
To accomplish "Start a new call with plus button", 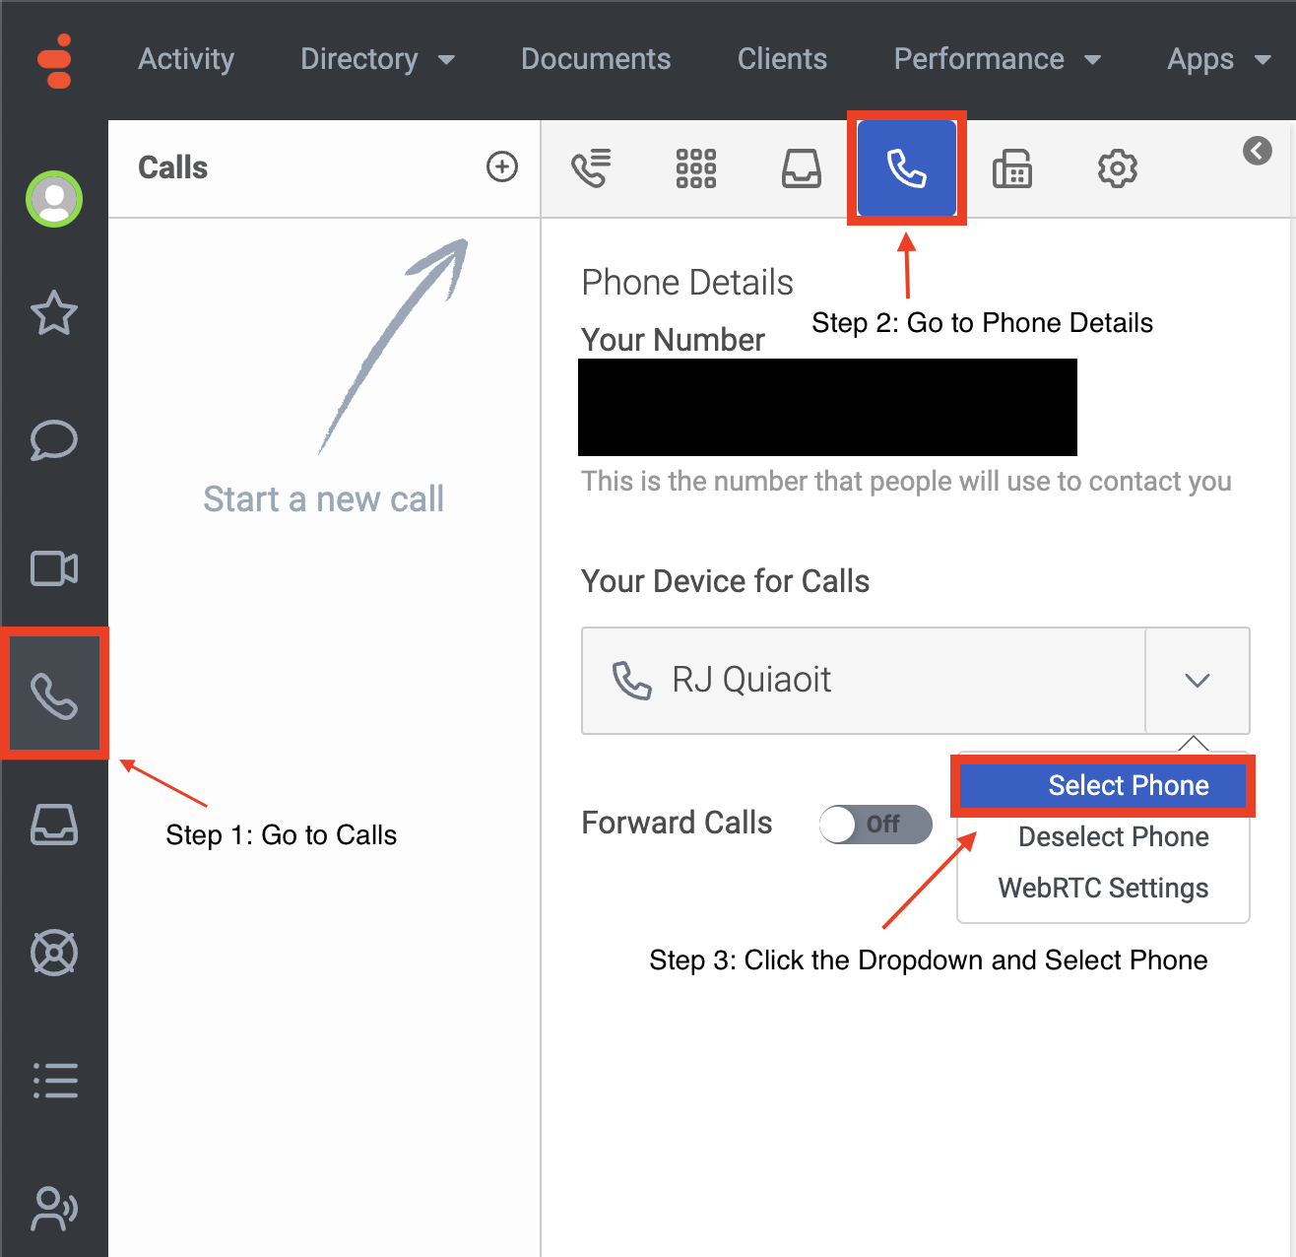I will pyautogui.click(x=502, y=166).
